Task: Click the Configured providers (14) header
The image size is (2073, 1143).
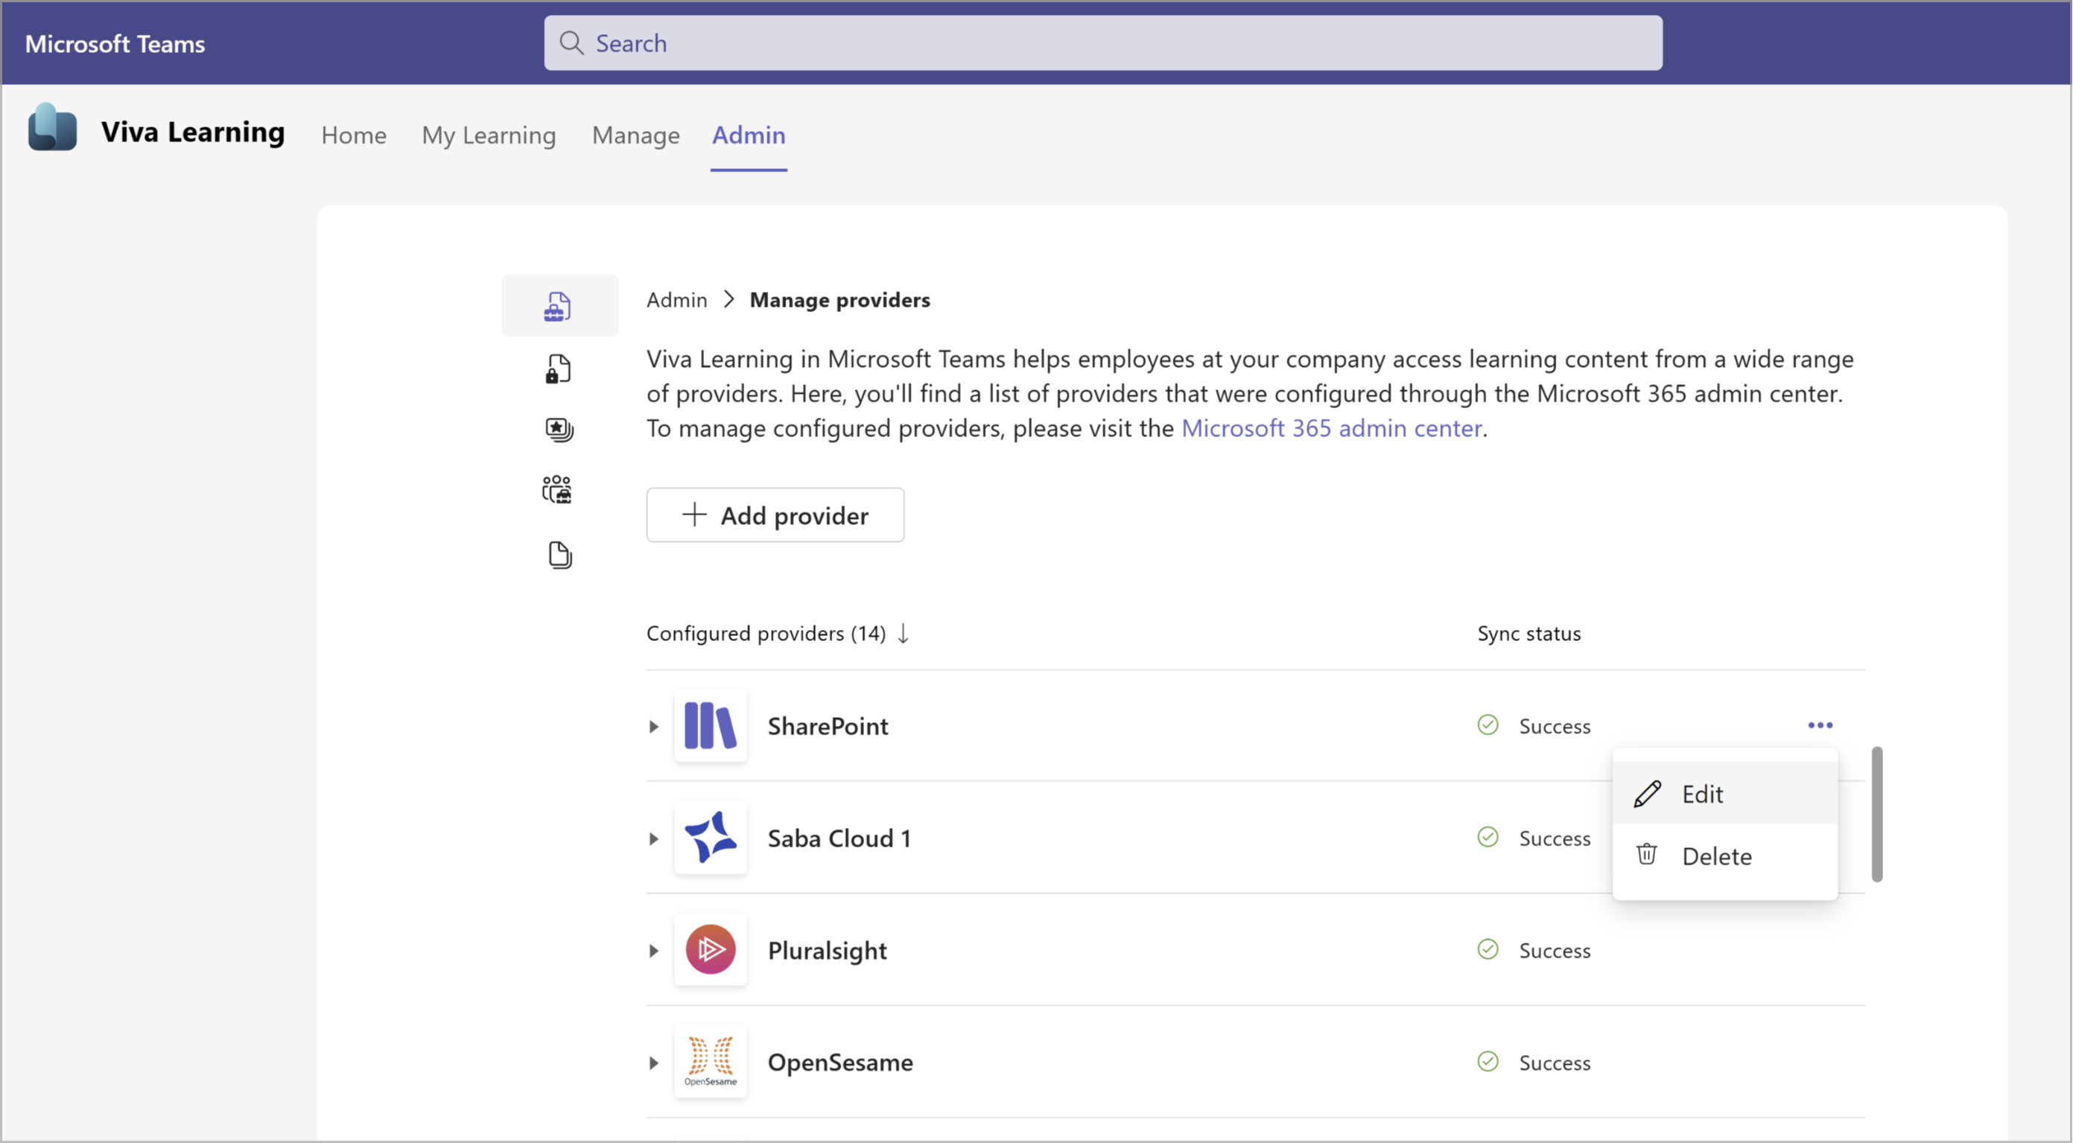Action: pyautogui.click(x=766, y=634)
